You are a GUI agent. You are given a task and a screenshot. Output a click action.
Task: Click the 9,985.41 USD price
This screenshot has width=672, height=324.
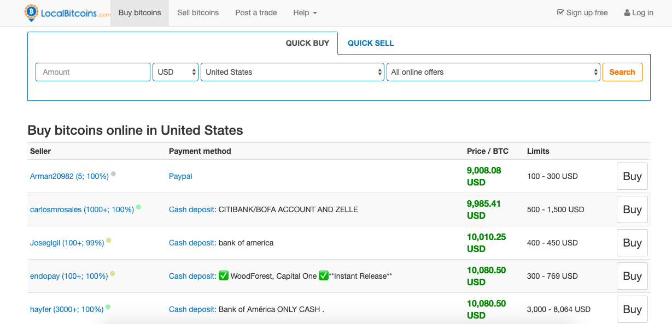[484, 209]
